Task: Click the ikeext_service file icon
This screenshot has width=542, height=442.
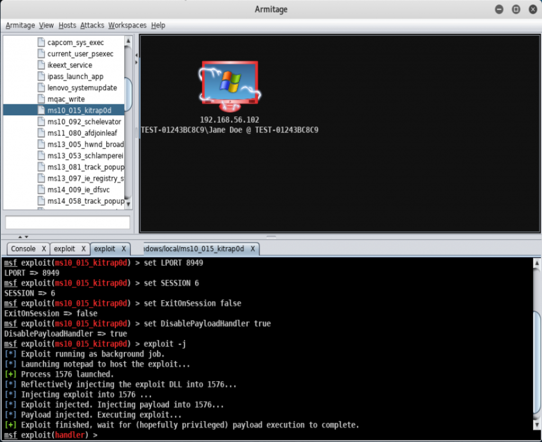Action: (41, 65)
